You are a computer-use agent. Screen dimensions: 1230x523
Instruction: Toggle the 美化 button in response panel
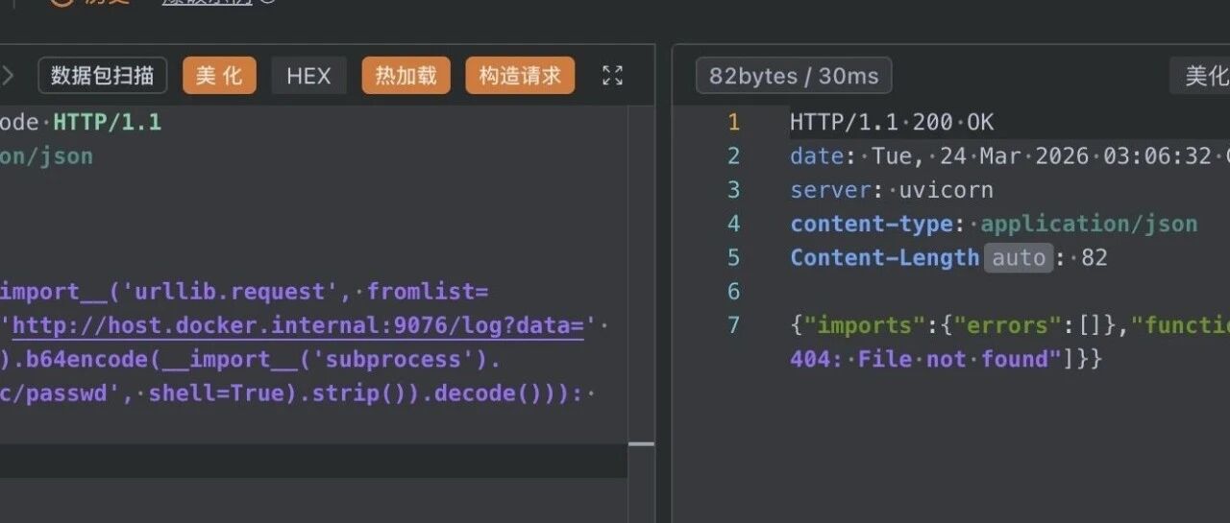click(1201, 76)
